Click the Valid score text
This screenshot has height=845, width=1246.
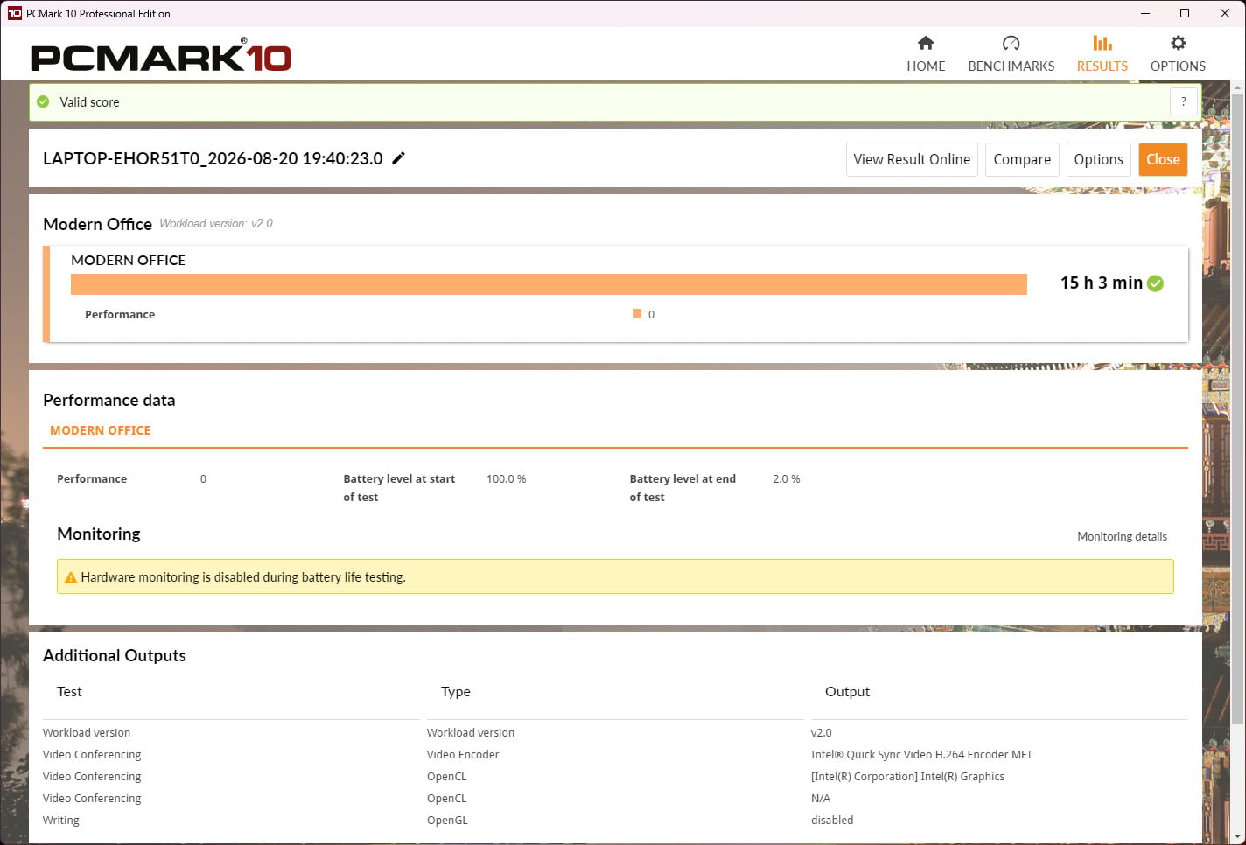click(89, 101)
